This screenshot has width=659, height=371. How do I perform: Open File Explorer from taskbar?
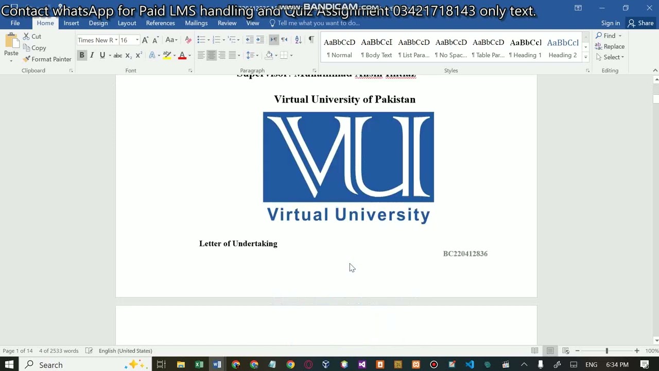coord(181,365)
